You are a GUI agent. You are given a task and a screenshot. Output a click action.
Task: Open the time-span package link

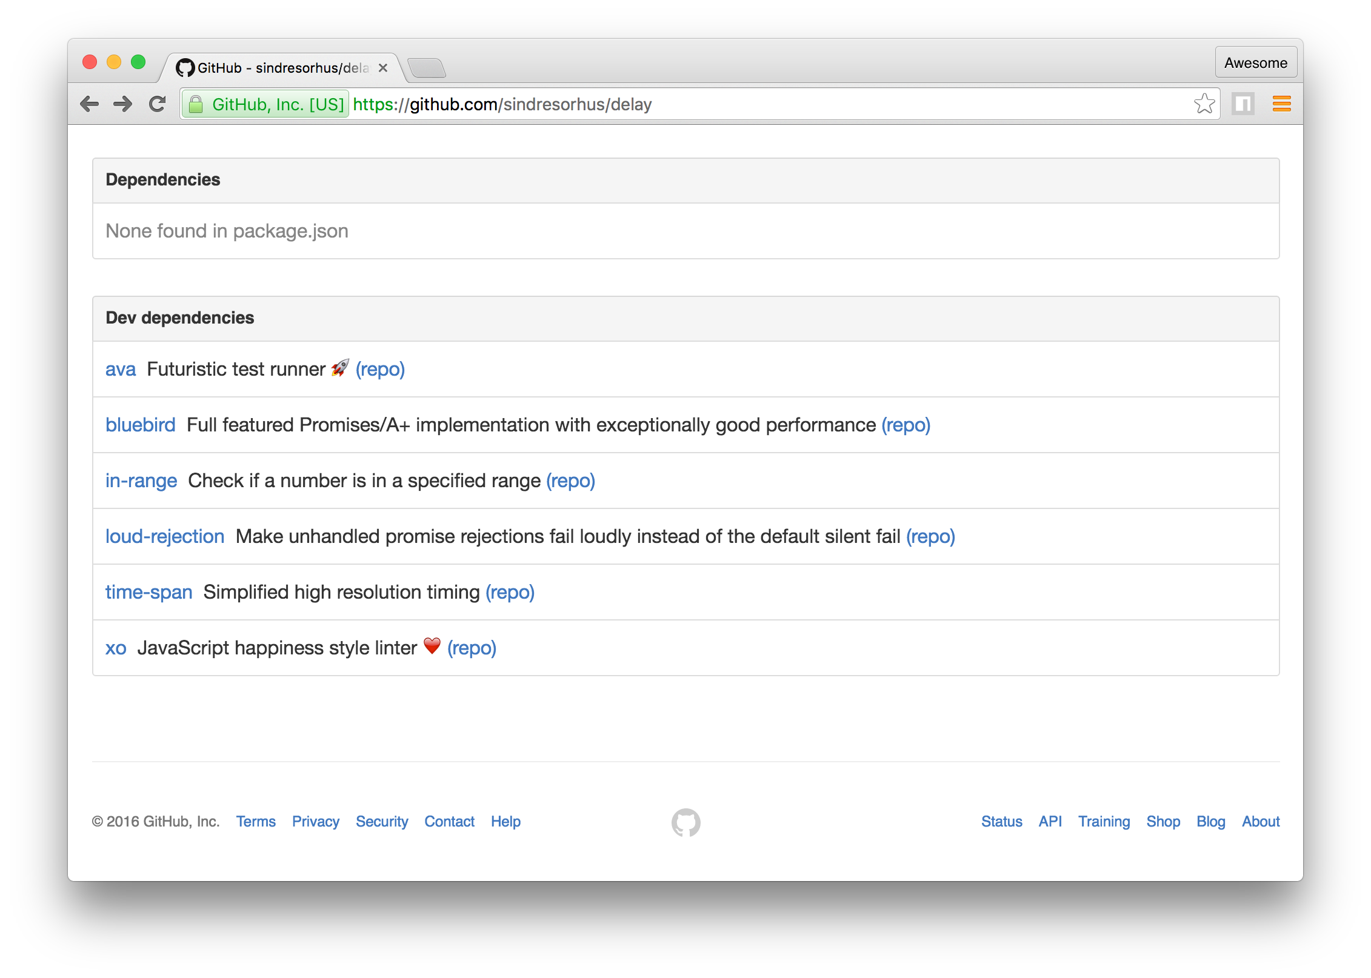tap(148, 592)
